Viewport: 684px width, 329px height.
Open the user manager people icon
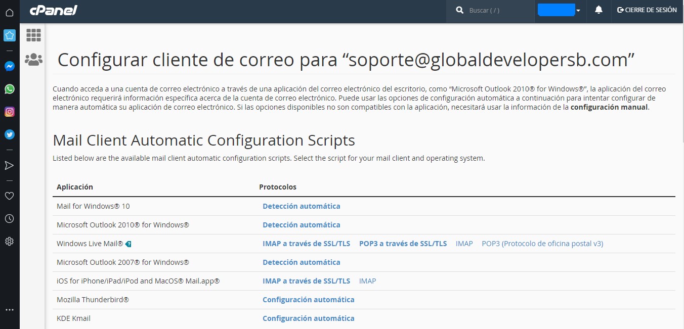tap(33, 60)
